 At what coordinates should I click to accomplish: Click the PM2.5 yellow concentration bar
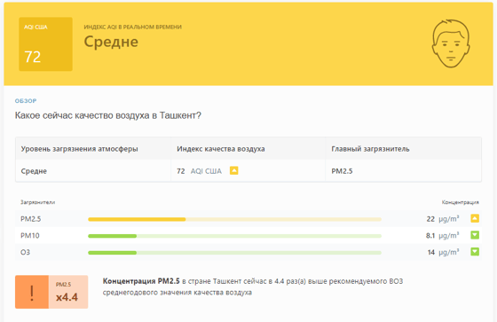(234, 219)
